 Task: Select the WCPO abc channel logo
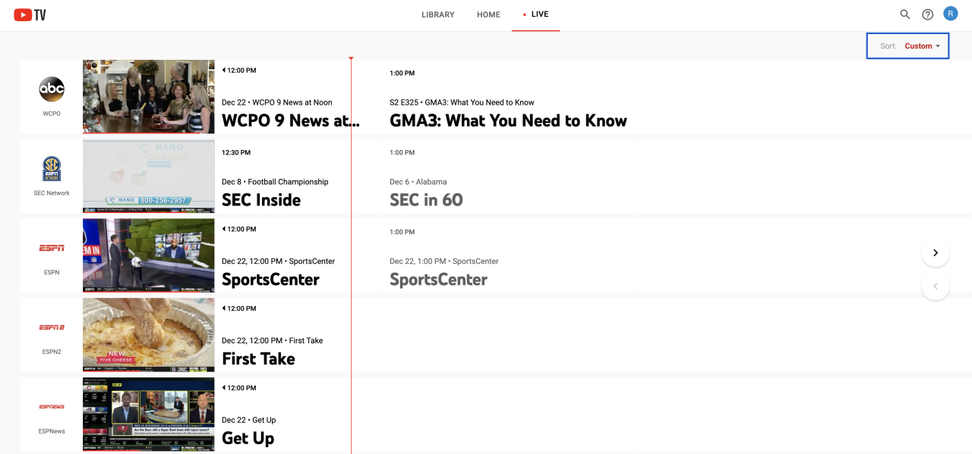52,89
